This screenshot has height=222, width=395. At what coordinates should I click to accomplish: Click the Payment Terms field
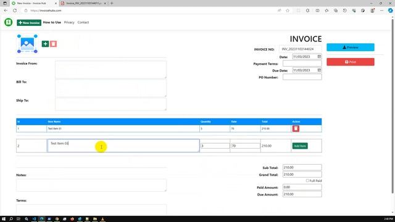pos(302,64)
